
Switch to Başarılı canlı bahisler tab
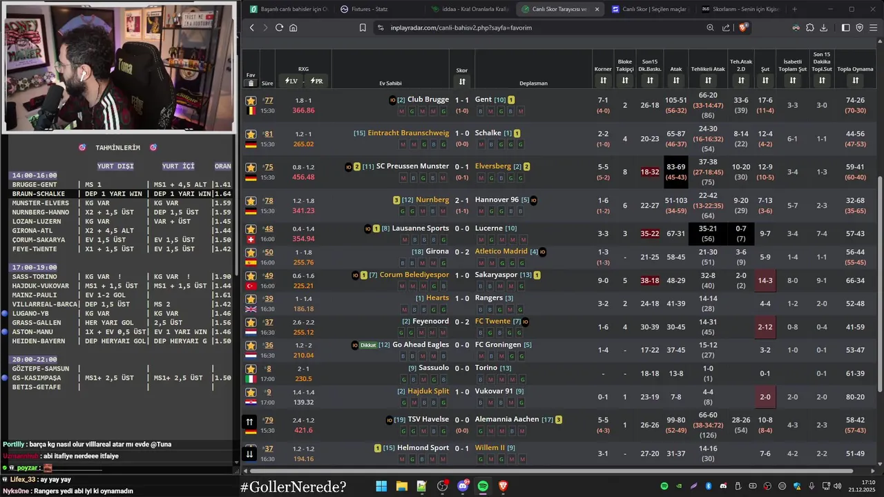(289, 9)
